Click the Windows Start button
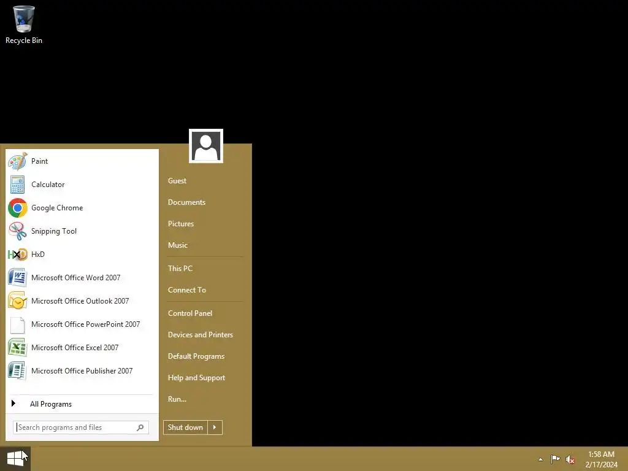Screen dimensions: 628x471 (x=15, y=459)
